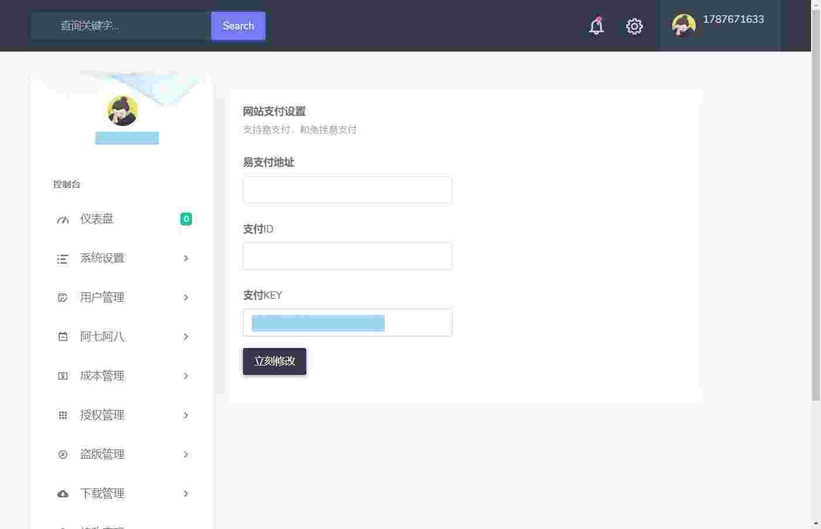Click the notification bell icon
The width and height of the screenshot is (821, 529).
click(x=596, y=26)
